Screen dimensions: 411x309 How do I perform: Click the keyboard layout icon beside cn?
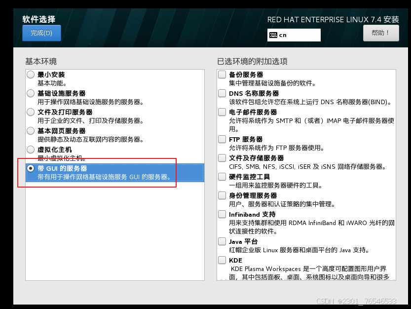pyautogui.click(x=273, y=35)
